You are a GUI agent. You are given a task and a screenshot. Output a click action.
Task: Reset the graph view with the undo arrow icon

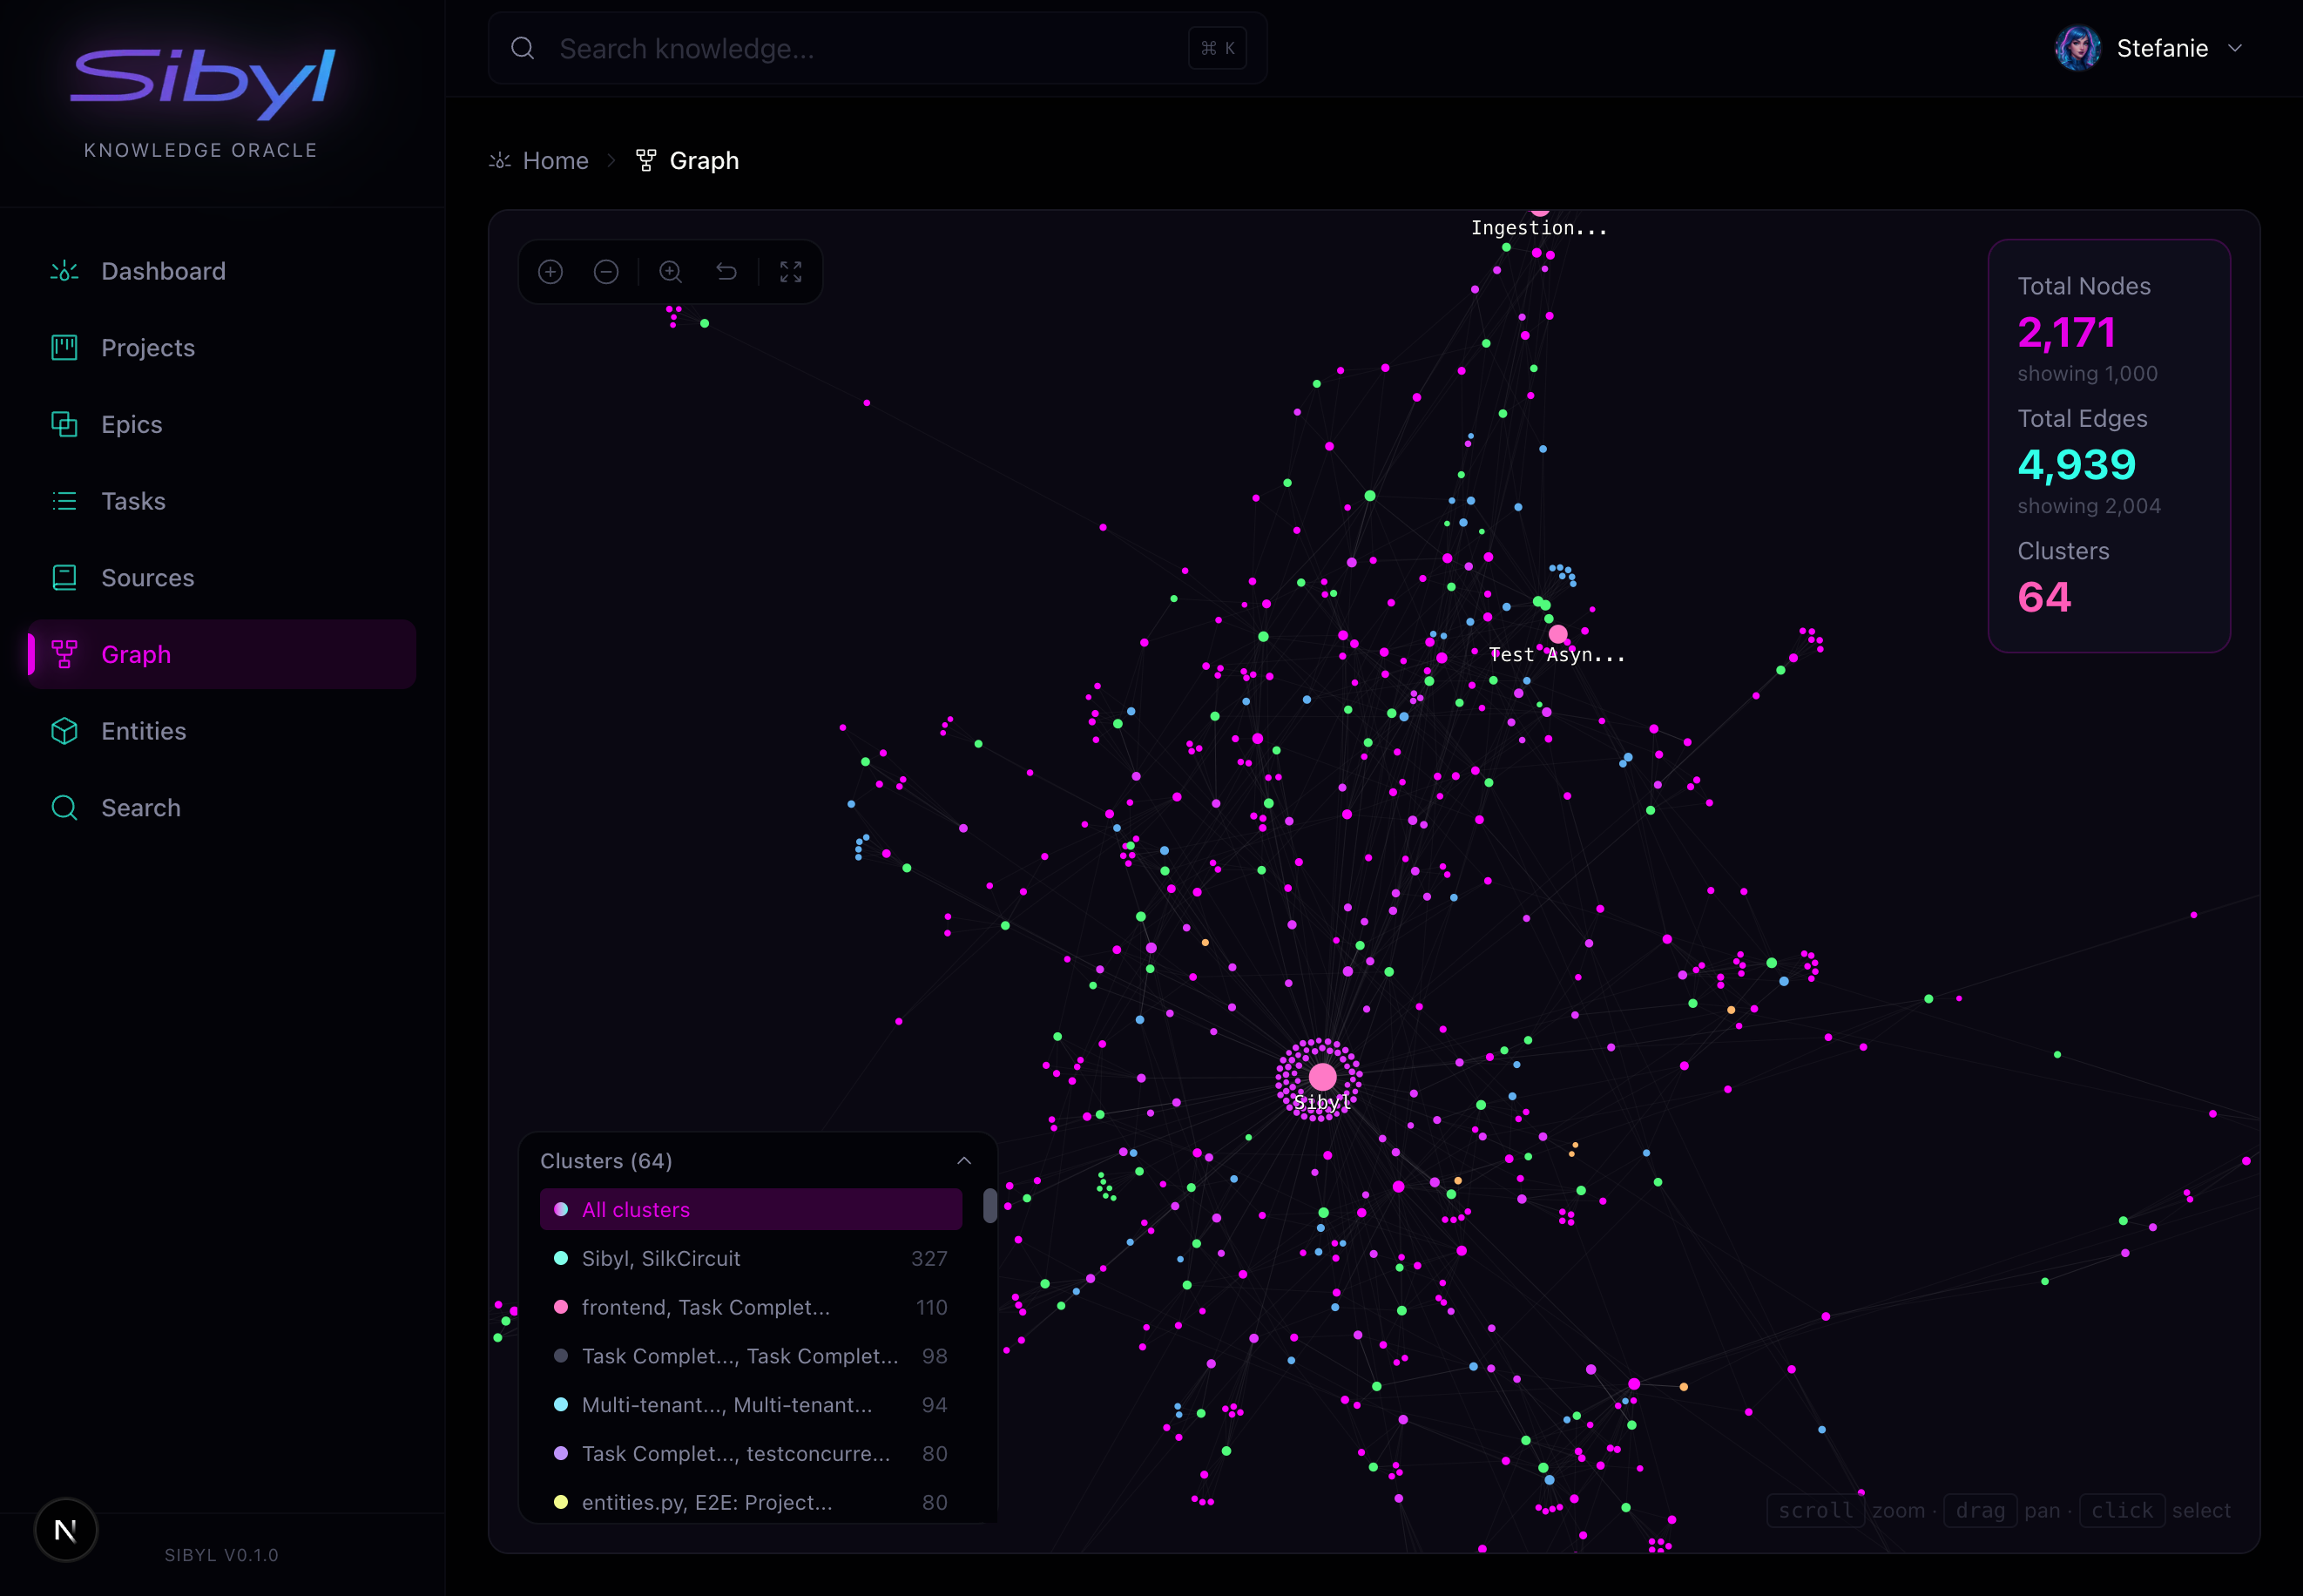(x=727, y=271)
